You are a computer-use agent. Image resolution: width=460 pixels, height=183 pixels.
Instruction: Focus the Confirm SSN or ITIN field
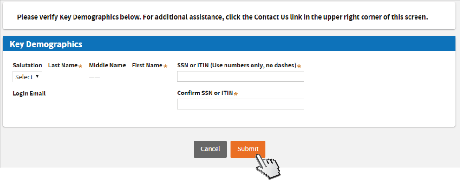tap(240, 104)
